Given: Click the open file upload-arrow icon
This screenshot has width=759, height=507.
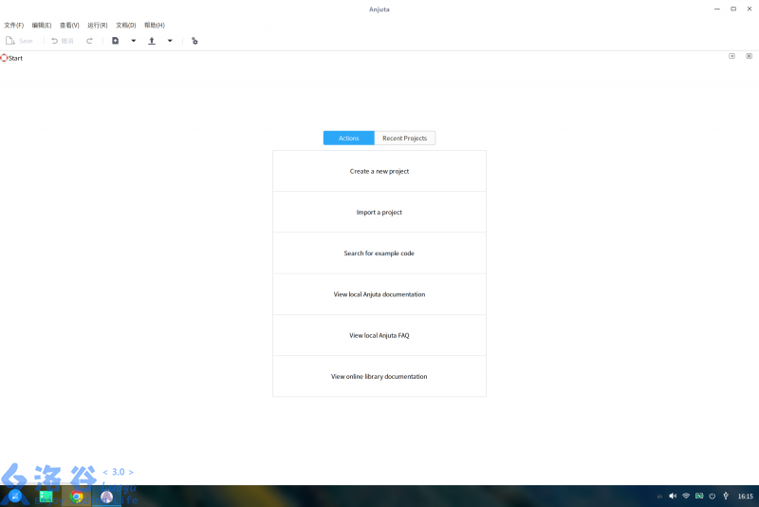Looking at the screenshot, I should click(152, 41).
